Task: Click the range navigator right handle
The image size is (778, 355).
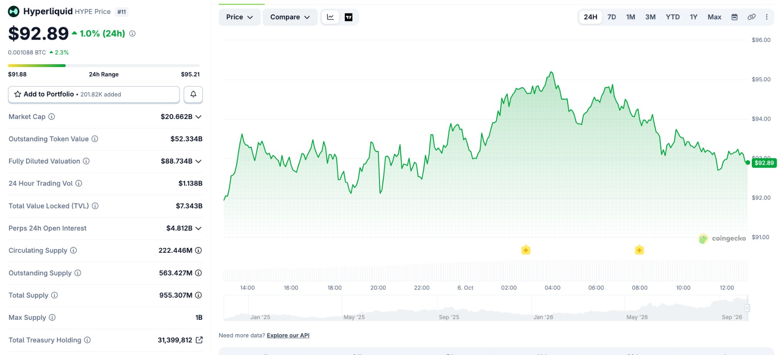Action: [x=747, y=308]
